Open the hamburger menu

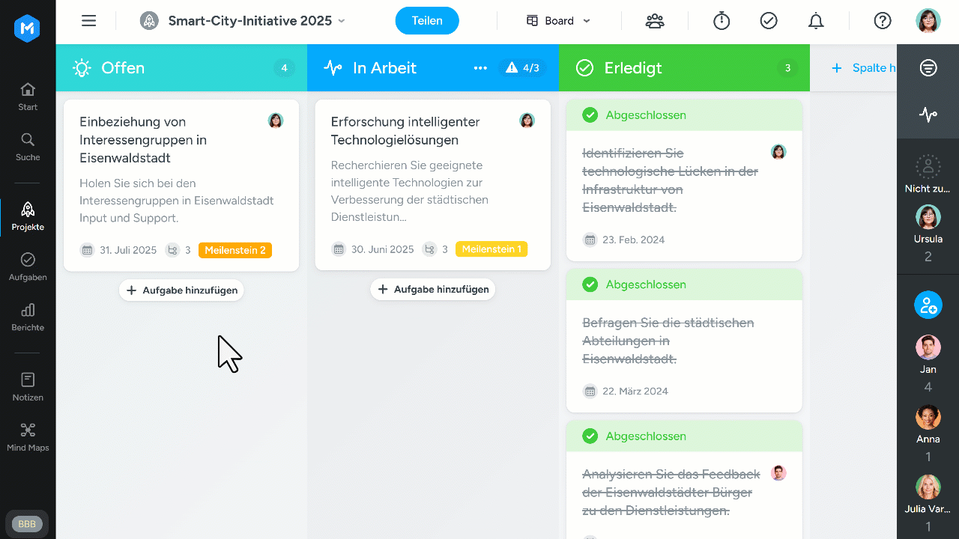click(x=89, y=21)
